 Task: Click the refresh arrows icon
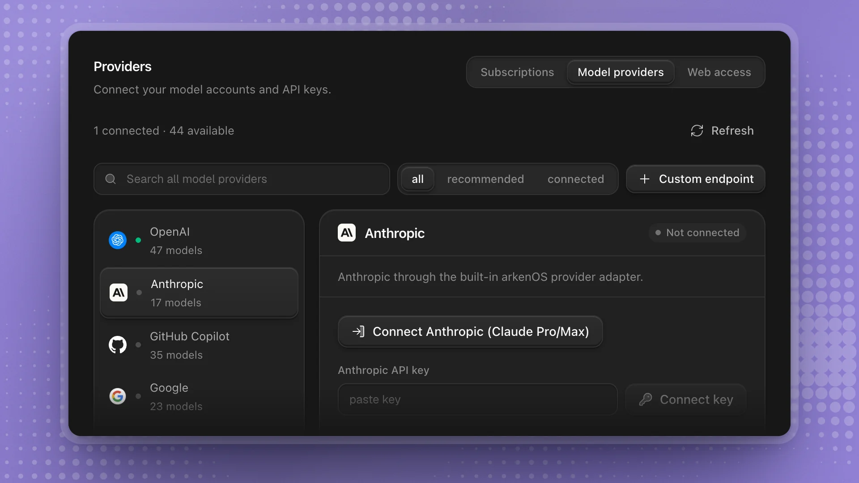(697, 131)
